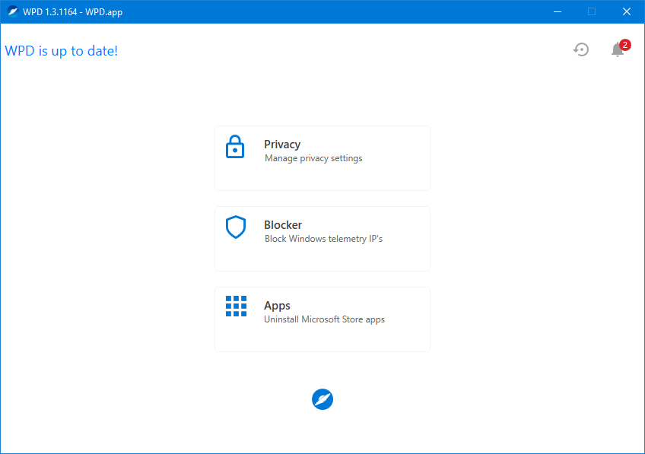Click the restore history clock icon
Screen dimensions: 645x454
(x=581, y=49)
